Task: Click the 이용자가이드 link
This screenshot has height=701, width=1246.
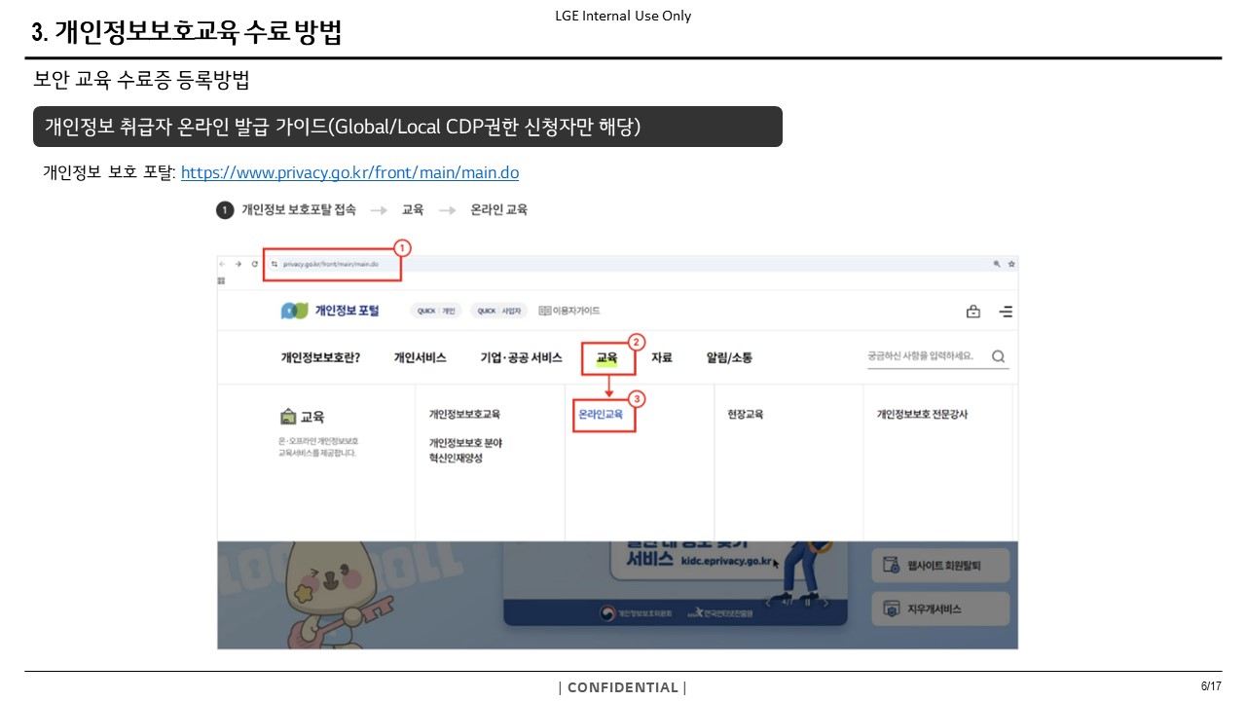Action: 569,311
